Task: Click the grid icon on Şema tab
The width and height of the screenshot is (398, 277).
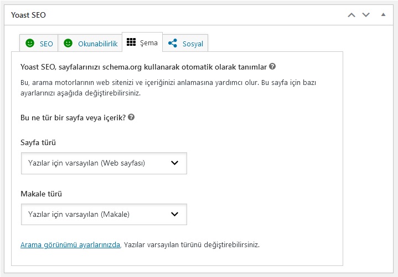Action: 131,42
